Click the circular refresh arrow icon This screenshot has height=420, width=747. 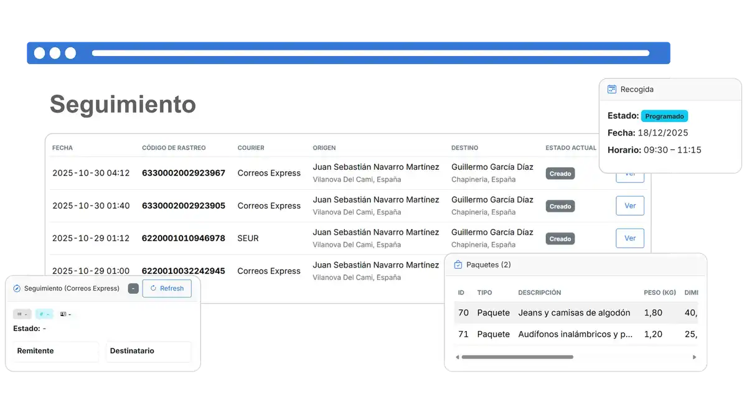pyautogui.click(x=153, y=288)
